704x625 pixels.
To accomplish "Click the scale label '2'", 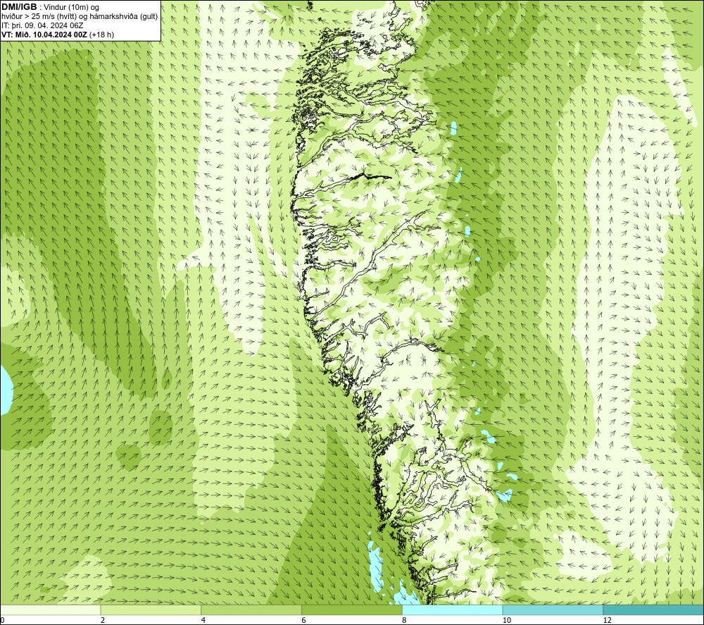I will (103, 620).
